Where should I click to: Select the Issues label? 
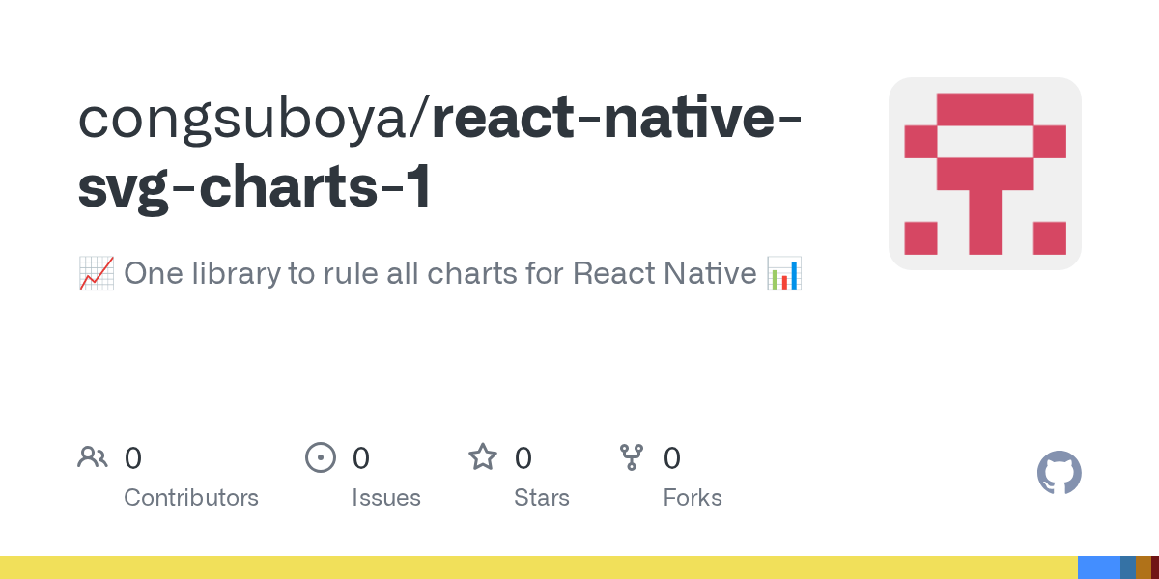[x=386, y=498]
